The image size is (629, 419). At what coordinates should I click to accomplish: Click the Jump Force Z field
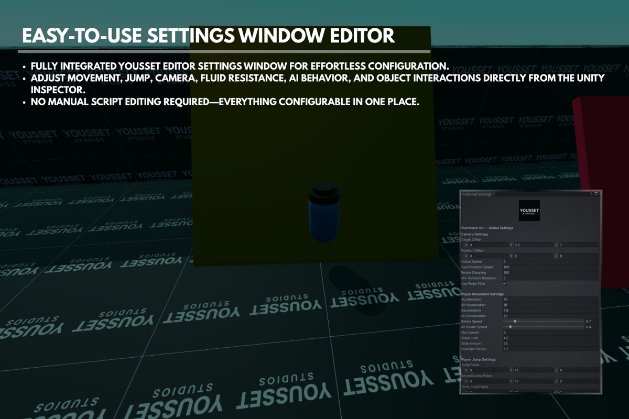tap(579, 370)
